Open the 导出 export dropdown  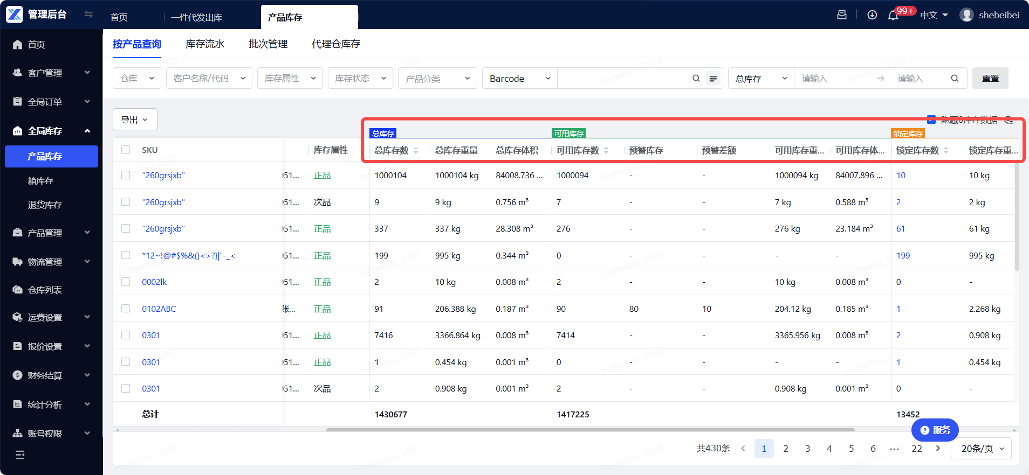[x=135, y=120]
